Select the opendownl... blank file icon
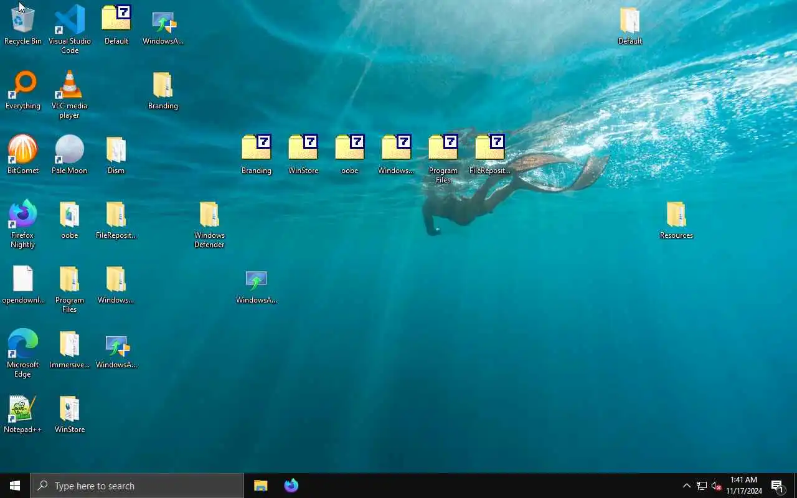 [x=23, y=284]
